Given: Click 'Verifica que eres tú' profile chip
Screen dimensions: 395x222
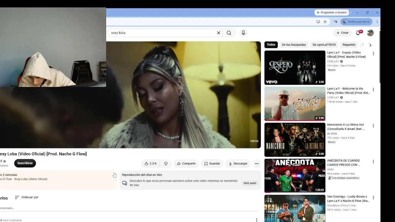Looking at the screenshot, I should point(356,22).
